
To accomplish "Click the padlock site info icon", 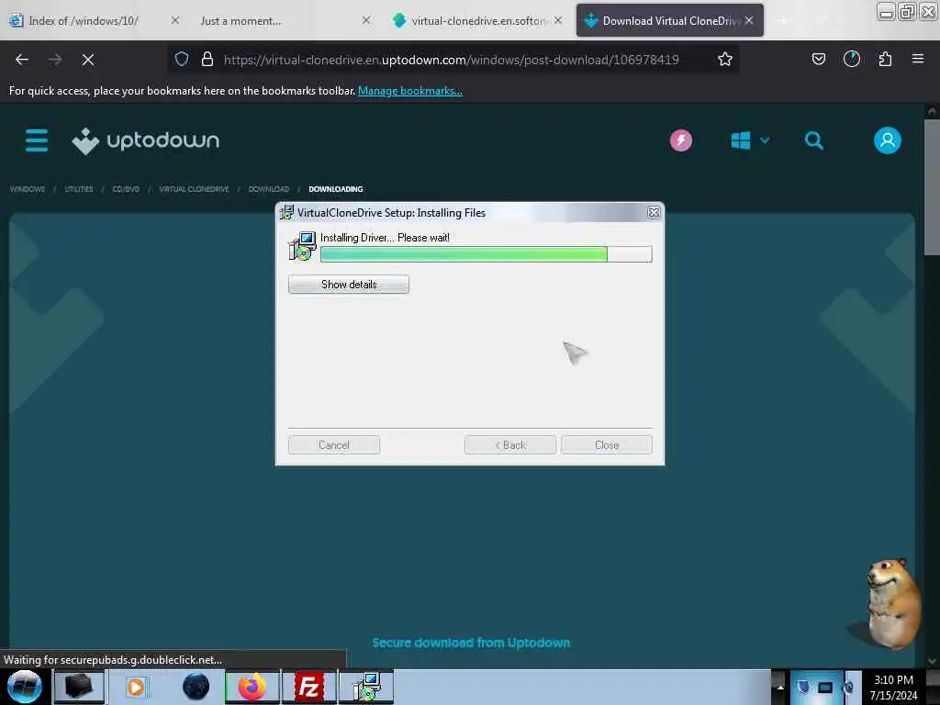I will (207, 59).
